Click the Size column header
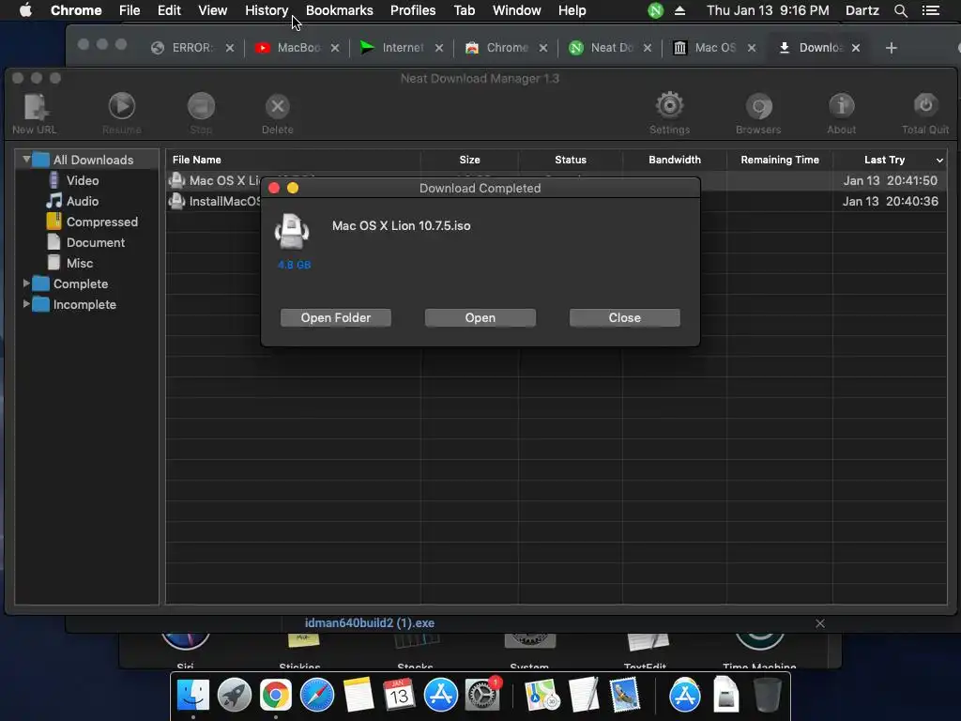Viewport: 961px width, 721px height. click(469, 160)
